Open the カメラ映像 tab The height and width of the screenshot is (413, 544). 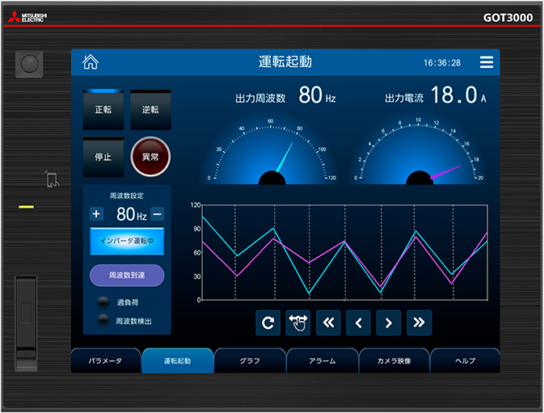coord(394,361)
